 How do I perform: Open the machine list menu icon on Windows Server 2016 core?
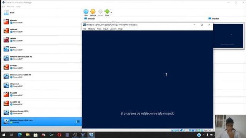[x=78, y=122]
